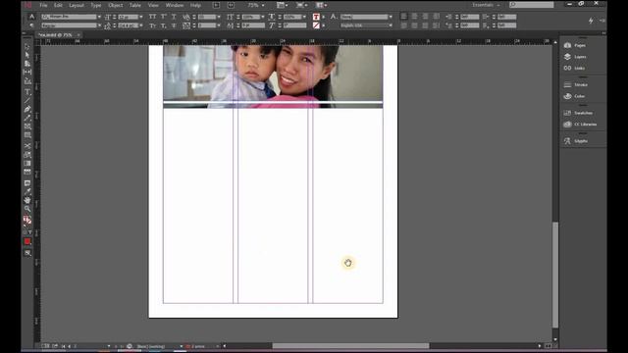
Task: Select the Selection tool in the toolbox
Action: (x=27, y=47)
